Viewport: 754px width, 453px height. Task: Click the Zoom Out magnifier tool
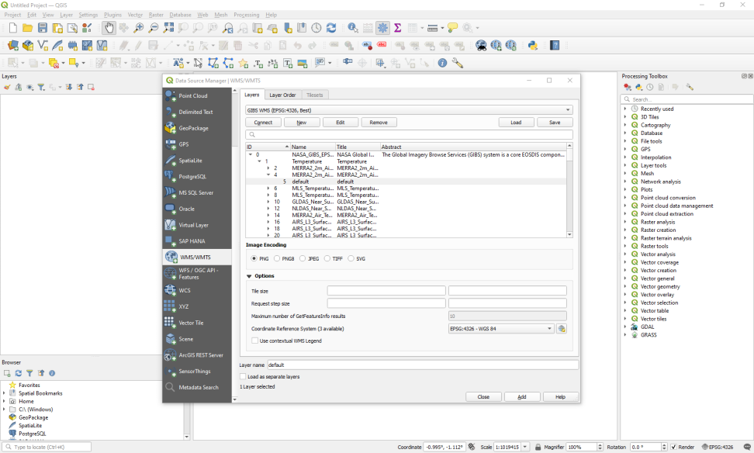(x=154, y=28)
